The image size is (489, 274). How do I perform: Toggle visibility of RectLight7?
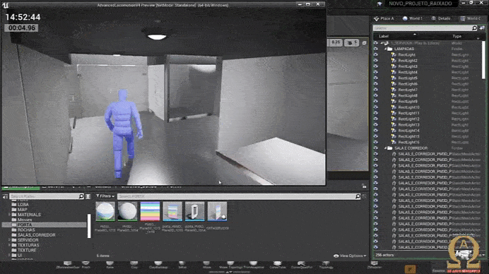[376, 90]
